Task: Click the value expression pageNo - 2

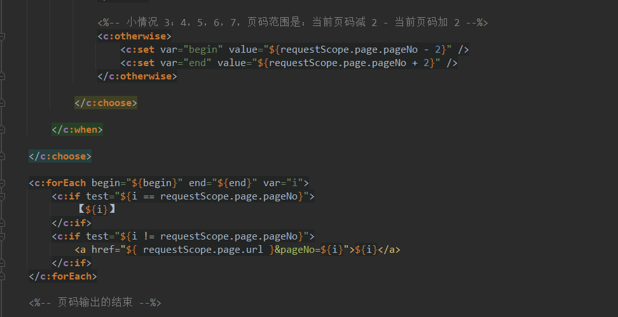Action: pos(361,50)
